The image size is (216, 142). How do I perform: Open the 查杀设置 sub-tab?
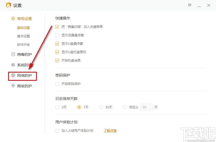tap(23, 36)
